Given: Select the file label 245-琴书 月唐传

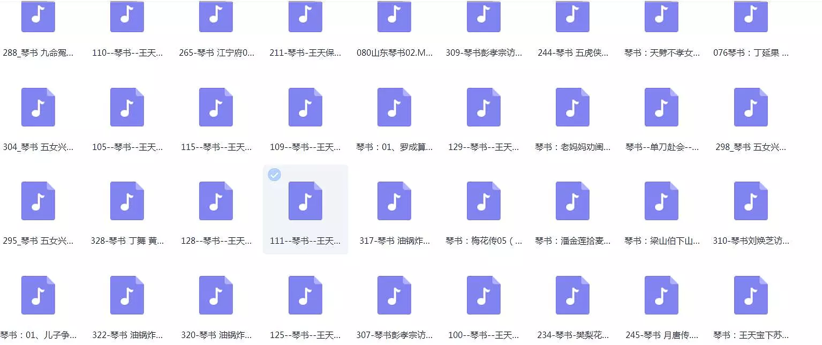Looking at the screenshot, I should (661, 335).
